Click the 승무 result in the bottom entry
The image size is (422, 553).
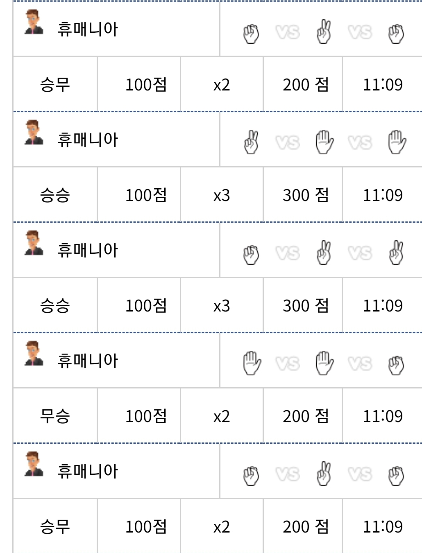point(55,526)
